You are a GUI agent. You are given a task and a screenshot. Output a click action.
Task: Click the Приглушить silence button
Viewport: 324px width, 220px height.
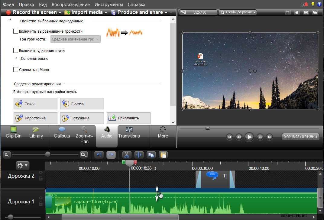click(128, 118)
